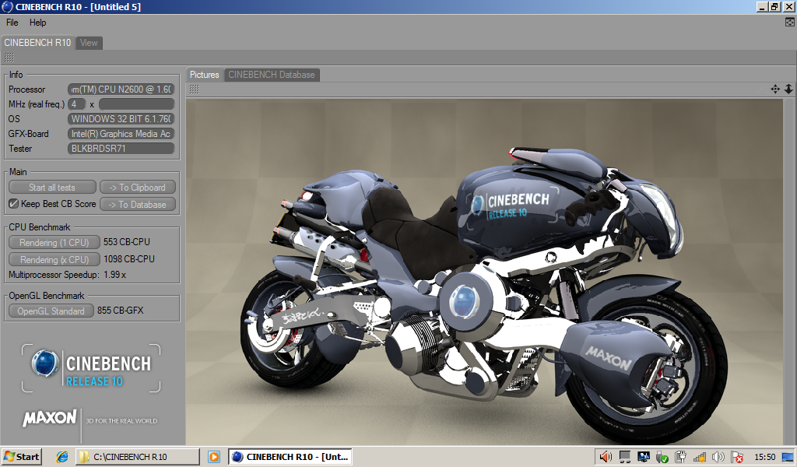Viewport: 797px width, 467px height.
Task: Open the power plug battery tray icon
Action: (x=680, y=456)
